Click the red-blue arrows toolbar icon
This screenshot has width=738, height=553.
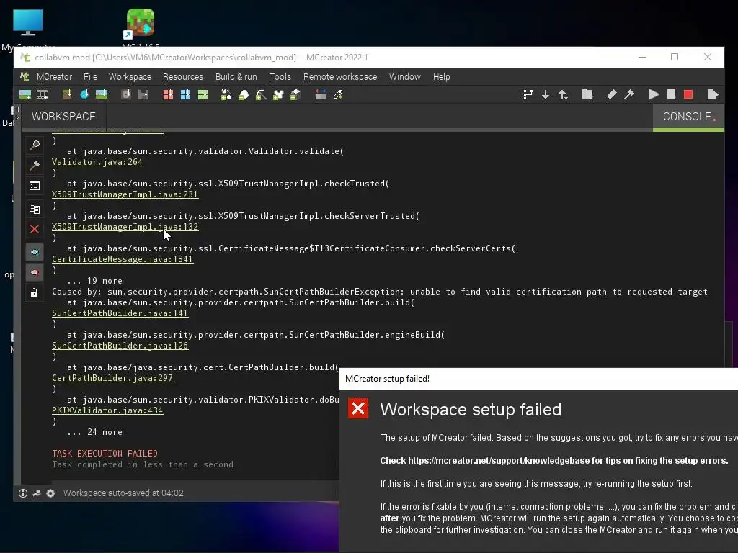click(321, 95)
